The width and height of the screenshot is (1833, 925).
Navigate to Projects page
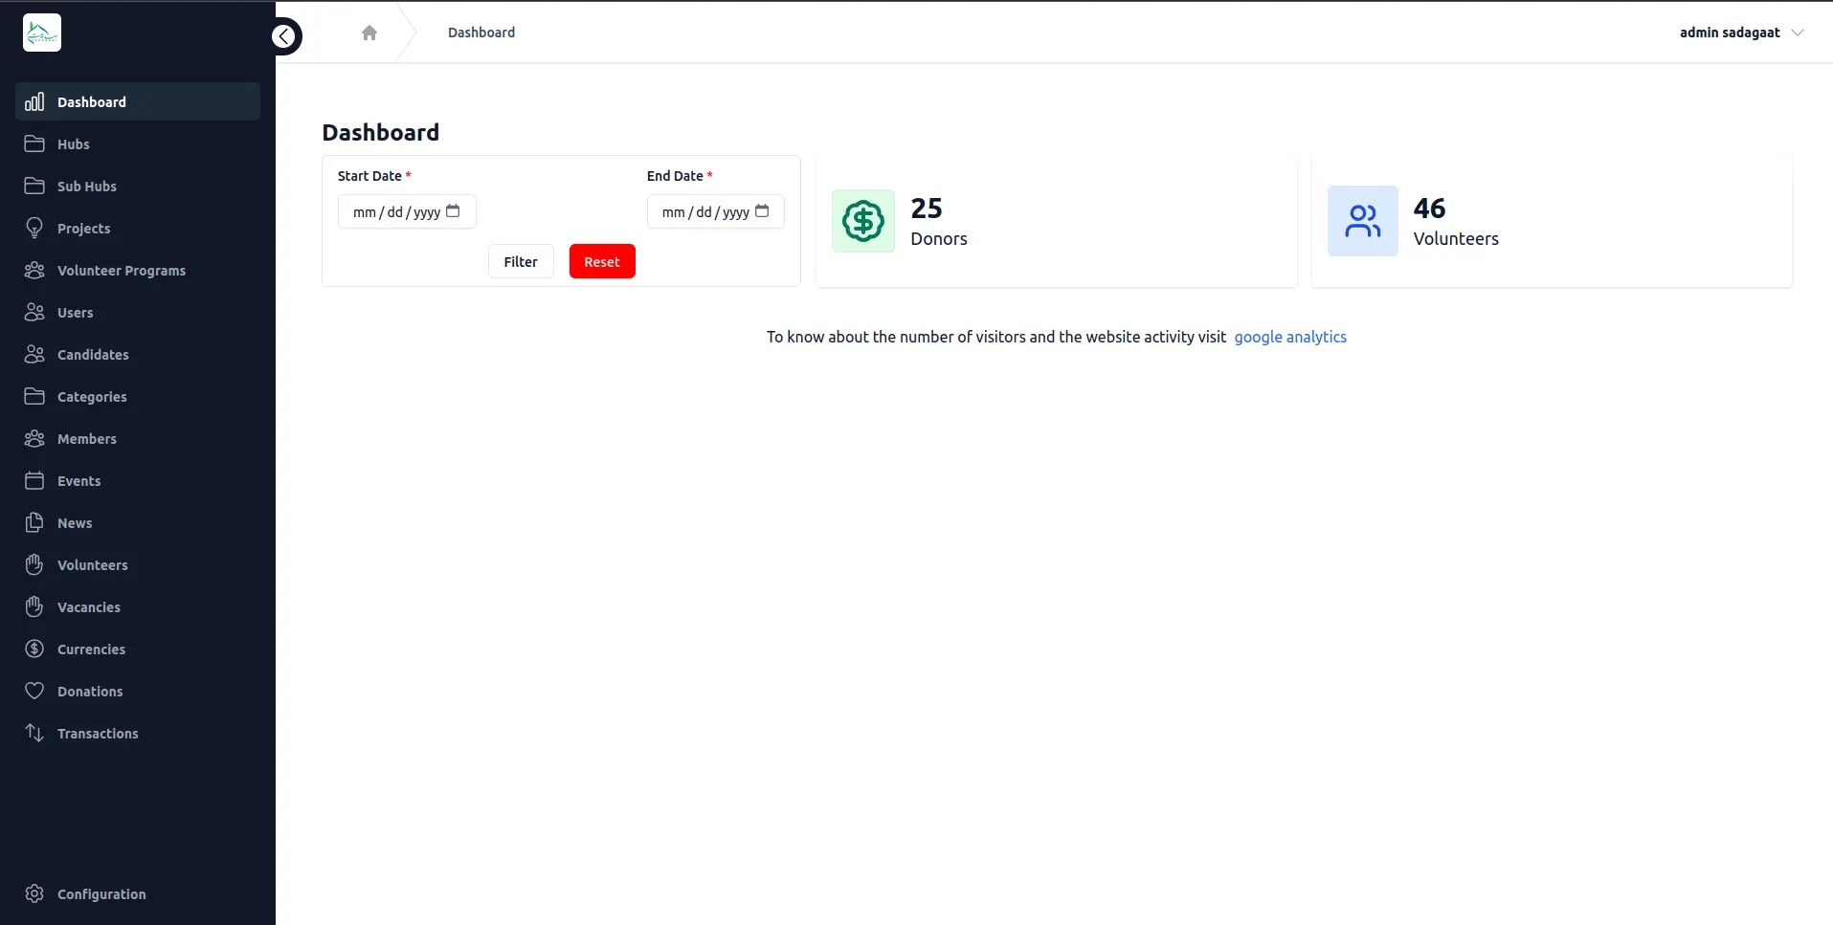tap(138, 228)
